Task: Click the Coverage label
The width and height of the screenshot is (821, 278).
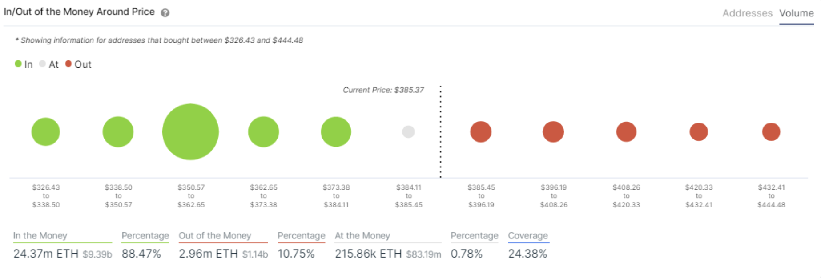Action: point(528,236)
